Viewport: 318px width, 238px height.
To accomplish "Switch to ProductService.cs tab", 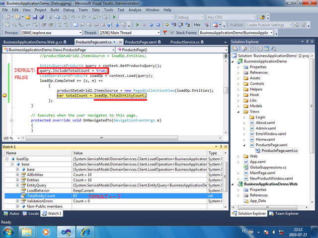I will pyautogui.click(x=187, y=42).
